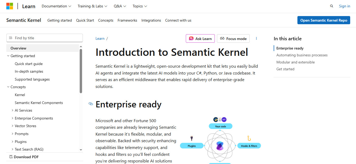This screenshot has width=356, height=164.
Task: Click the Download PDF icon
Action: (11, 157)
